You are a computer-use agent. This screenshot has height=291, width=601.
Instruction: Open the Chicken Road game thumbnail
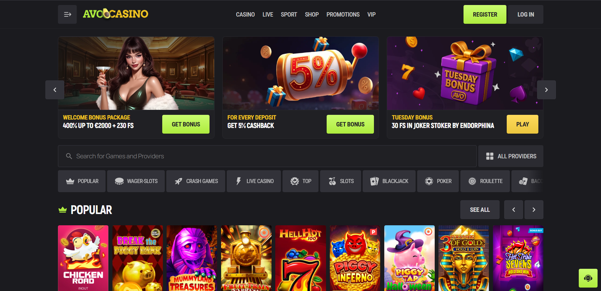point(83,258)
